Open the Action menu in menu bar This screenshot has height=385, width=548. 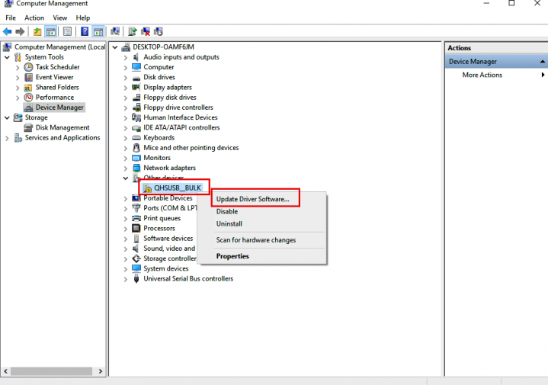coord(34,18)
